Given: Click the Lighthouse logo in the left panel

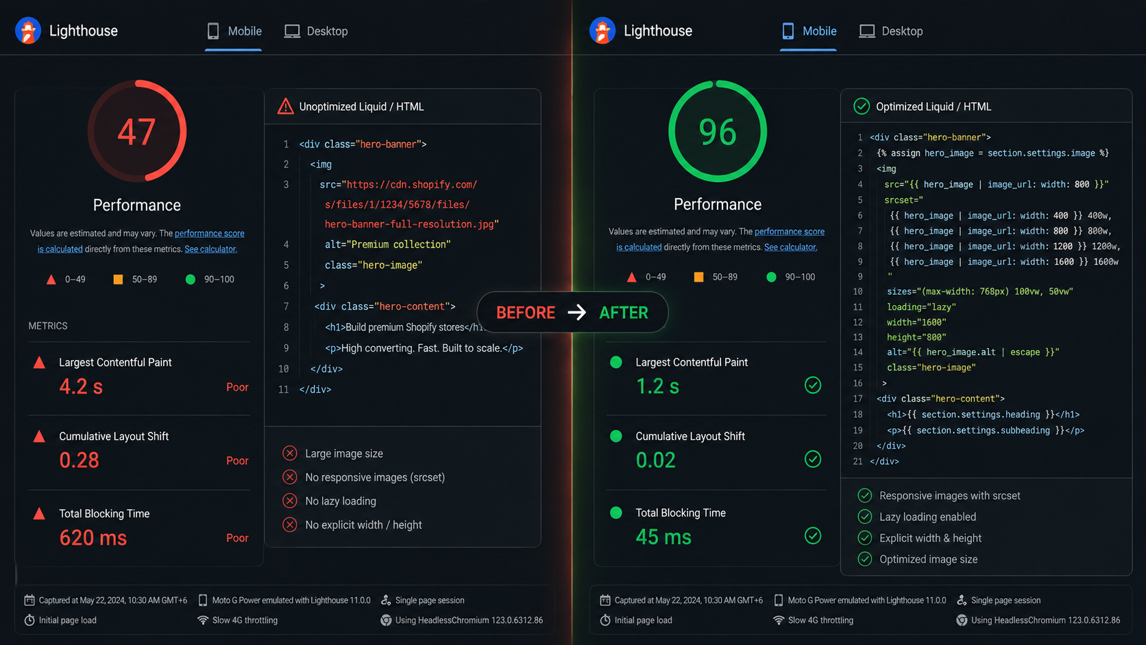Looking at the screenshot, I should coord(28,31).
